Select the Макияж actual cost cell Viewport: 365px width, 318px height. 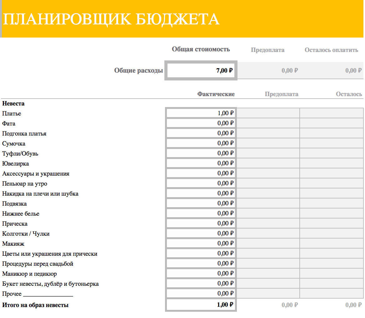tap(201, 244)
